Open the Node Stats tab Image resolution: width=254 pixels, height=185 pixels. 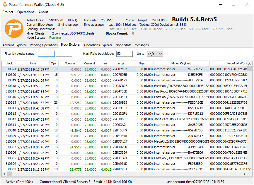[x=123, y=45]
